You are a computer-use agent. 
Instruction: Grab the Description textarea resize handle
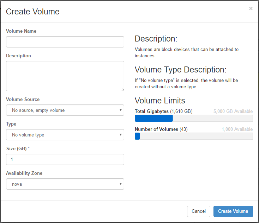pyautogui.click(x=122, y=89)
